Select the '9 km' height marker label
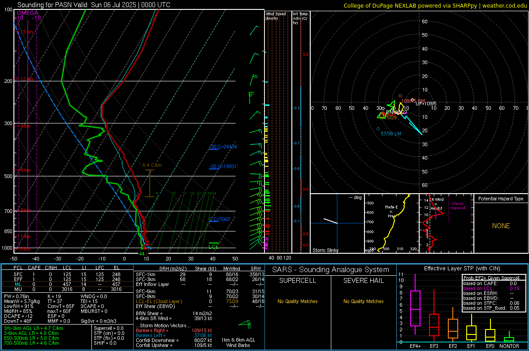Viewport: 529px width, 351px height. coord(25,126)
